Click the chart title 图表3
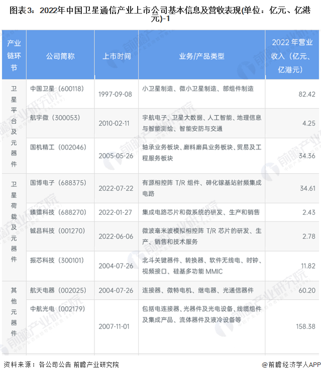The height and width of the screenshot is (375, 321). tap(160, 15)
